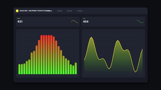Click the lowest trough near the area chart end
This screenshot has height=90, width=161.
tap(135, 72)
